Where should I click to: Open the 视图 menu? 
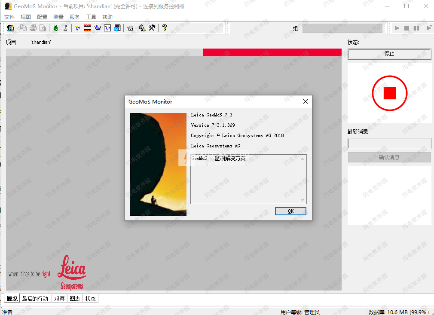(x=26, y=17)
